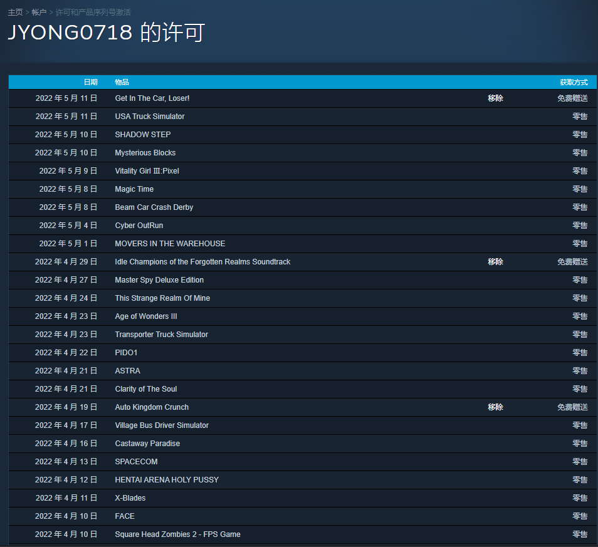The image size is (598, 547).
Task: Select the Cyber OutRun entry
Action: 139,226
